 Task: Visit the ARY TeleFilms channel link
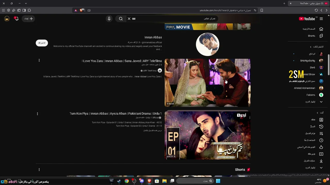pyautogui.click(x=150, y=71)
